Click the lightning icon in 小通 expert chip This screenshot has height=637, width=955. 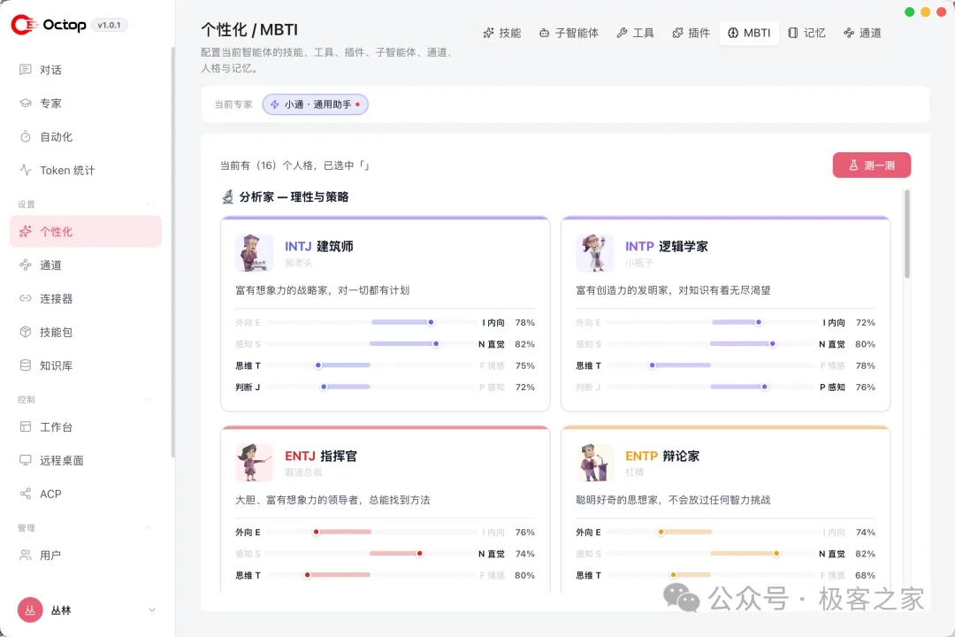pos(275,104)
